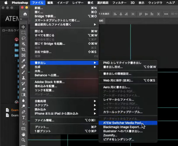Select the History Brush tool
Viewport: 178px width, 146px height.
[23, 83]
